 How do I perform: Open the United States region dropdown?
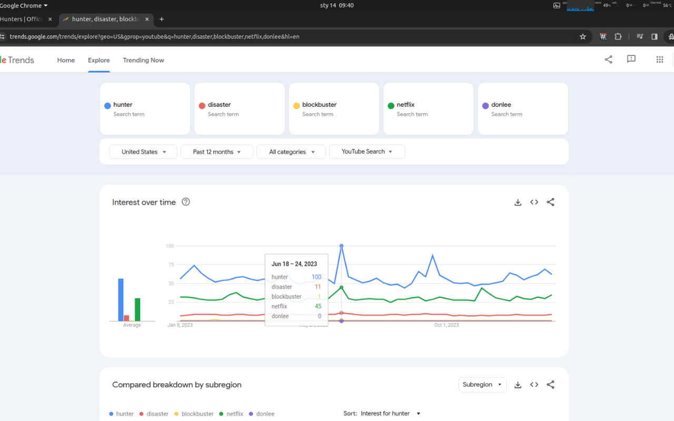143,152
